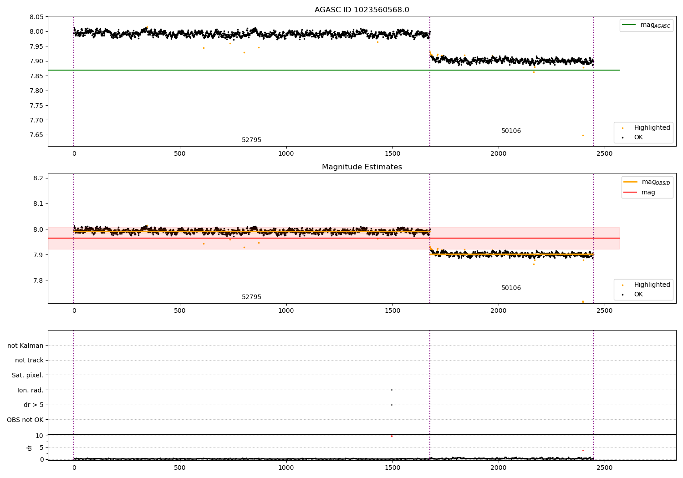
Task: Click x-axis tick 2500 under the bottom plot
Action: pos(605,468)
